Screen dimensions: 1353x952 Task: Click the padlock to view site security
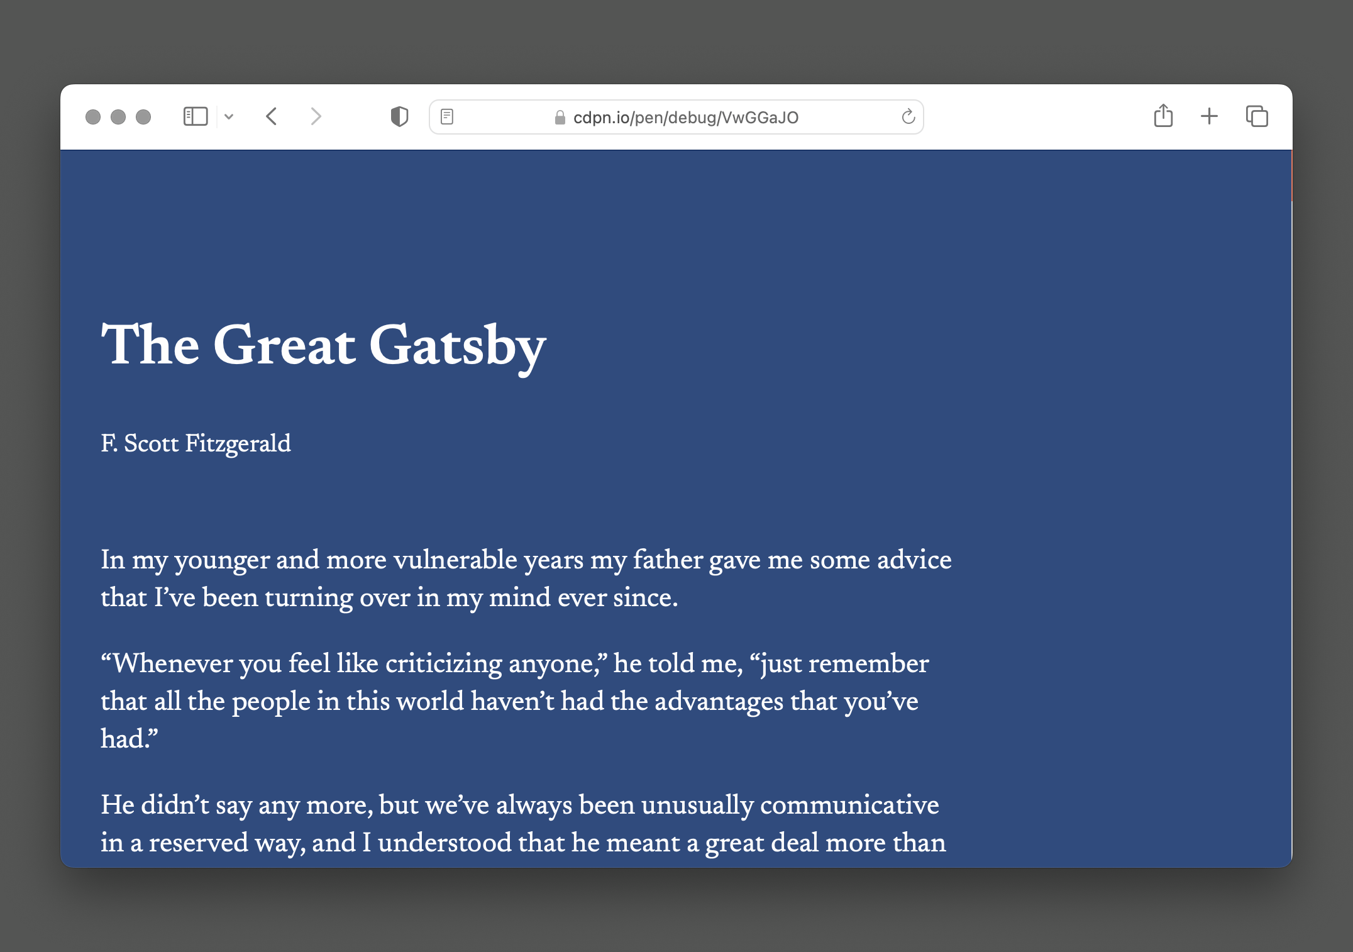pos(559,116)
